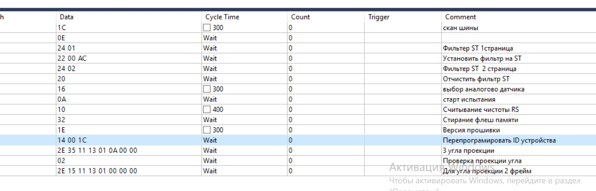The width and height of the screenshot is (596, 191).
Task: Select comment 'Отчистить фильтр ST'
Action: coord(476,79)
